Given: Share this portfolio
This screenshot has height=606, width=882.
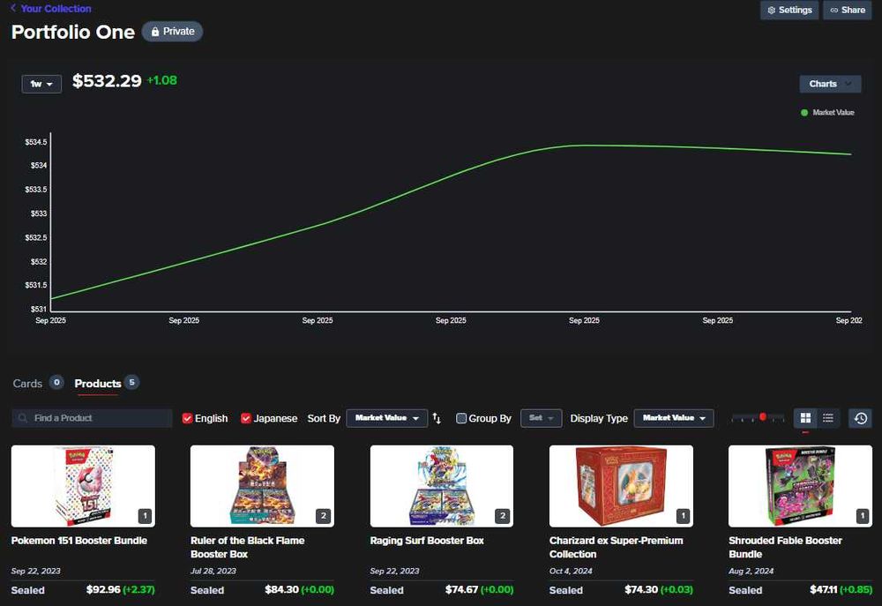Looking at the screenshot, I should (x=847, y=10).
